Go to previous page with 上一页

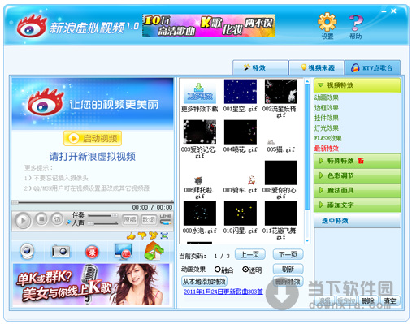(249, 254)
